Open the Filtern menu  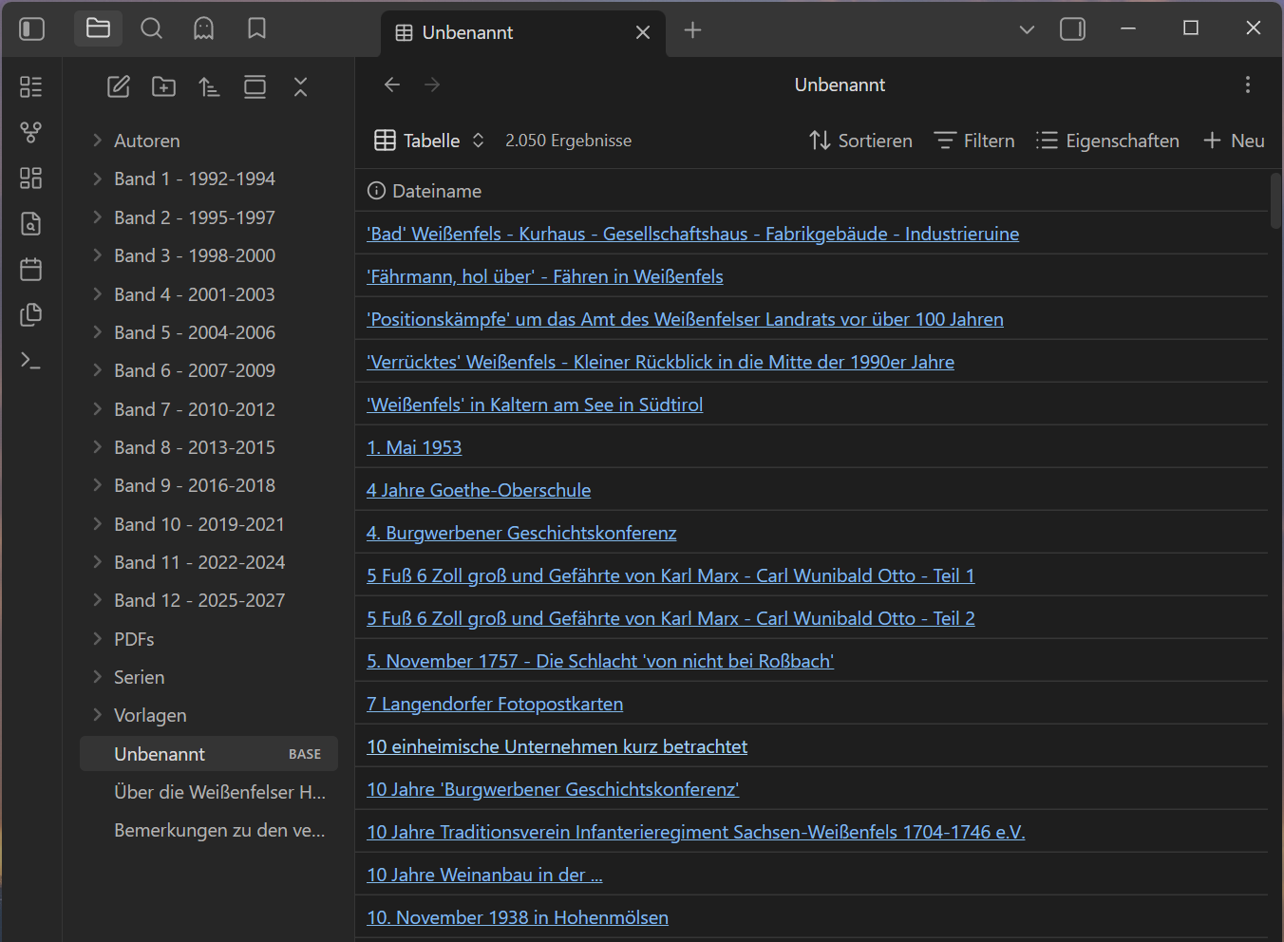pyautogui.click(x=974, y=141)
